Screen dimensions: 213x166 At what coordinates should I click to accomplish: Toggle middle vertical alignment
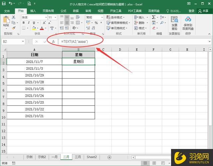tap(67, 17)
